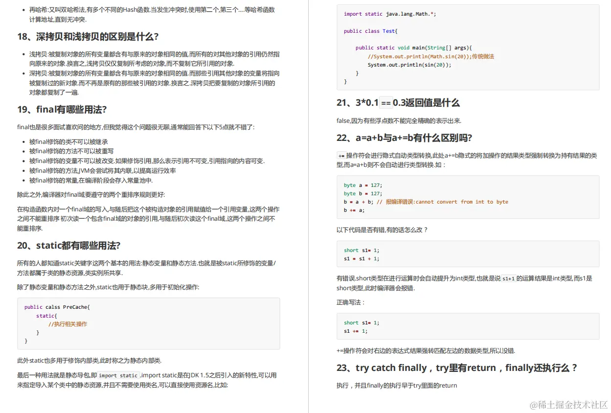Click the short s1 += 1 corrected code block
This screenshot has height=413, width=611.
(467, 326)
